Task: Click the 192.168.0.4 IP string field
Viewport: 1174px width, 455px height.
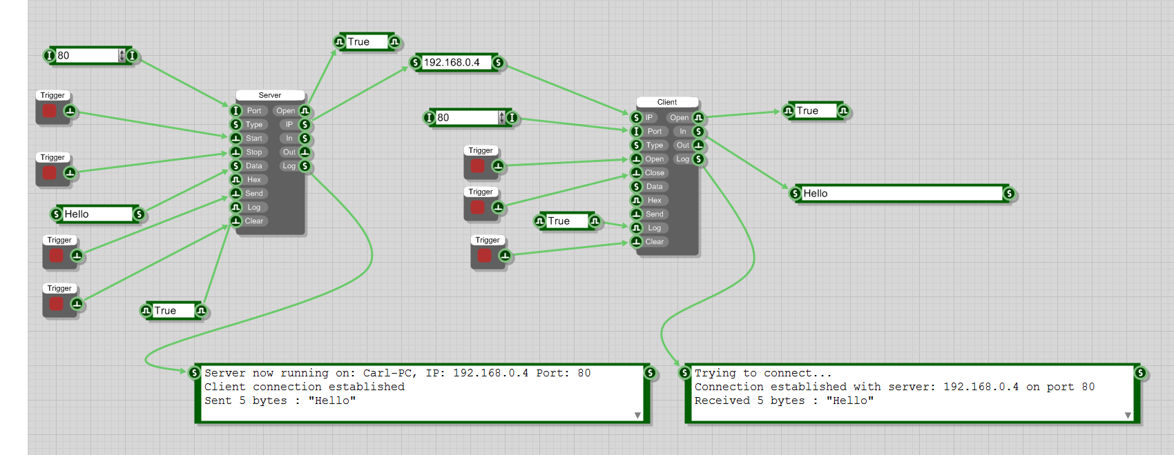Action: click(x=456, y=63)
